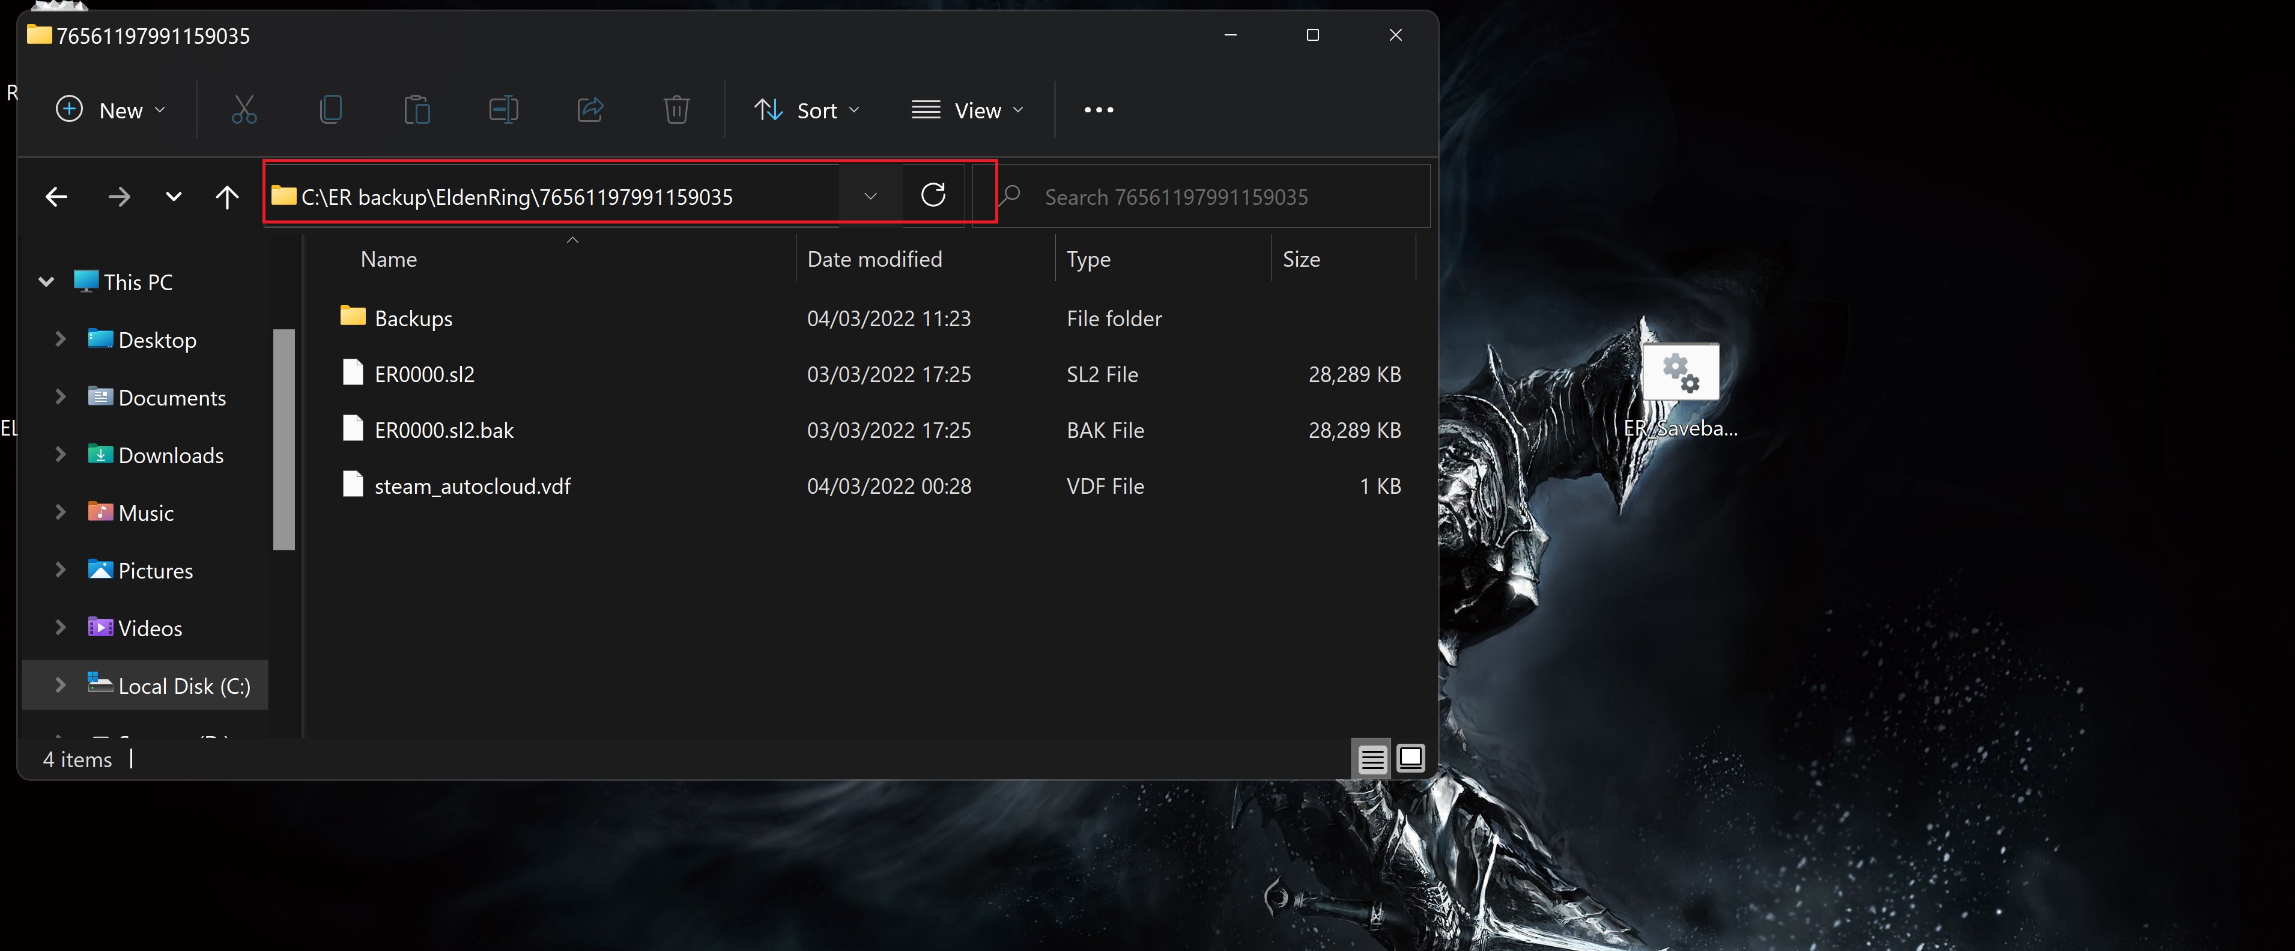Click the New button
Image resolution: width=2295 pixels, height=951 pixels.
(111, 109)
